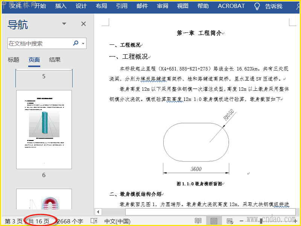Click the magnifier search icon
Image resolution: width=301 pixels, height=226 pixels.
pyautogui.click(x=76, y=43)
